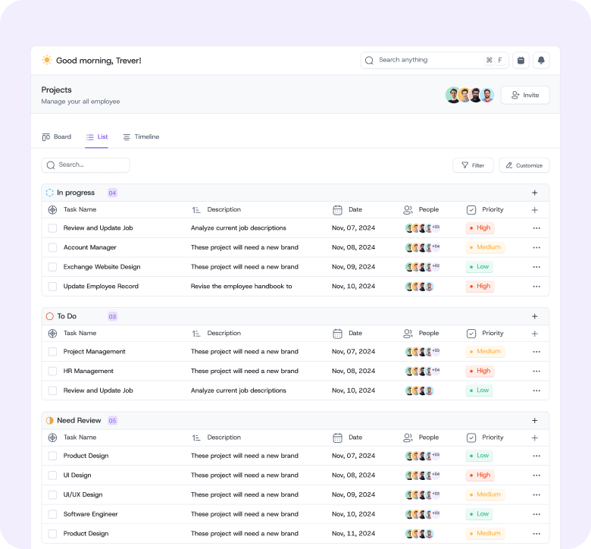Open more options for Software Engineer row

point(536,514)
